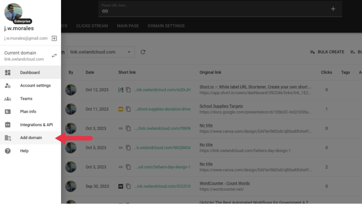Click the Original link column header
The height and width of the screenshot is (204, 362).
210,72
